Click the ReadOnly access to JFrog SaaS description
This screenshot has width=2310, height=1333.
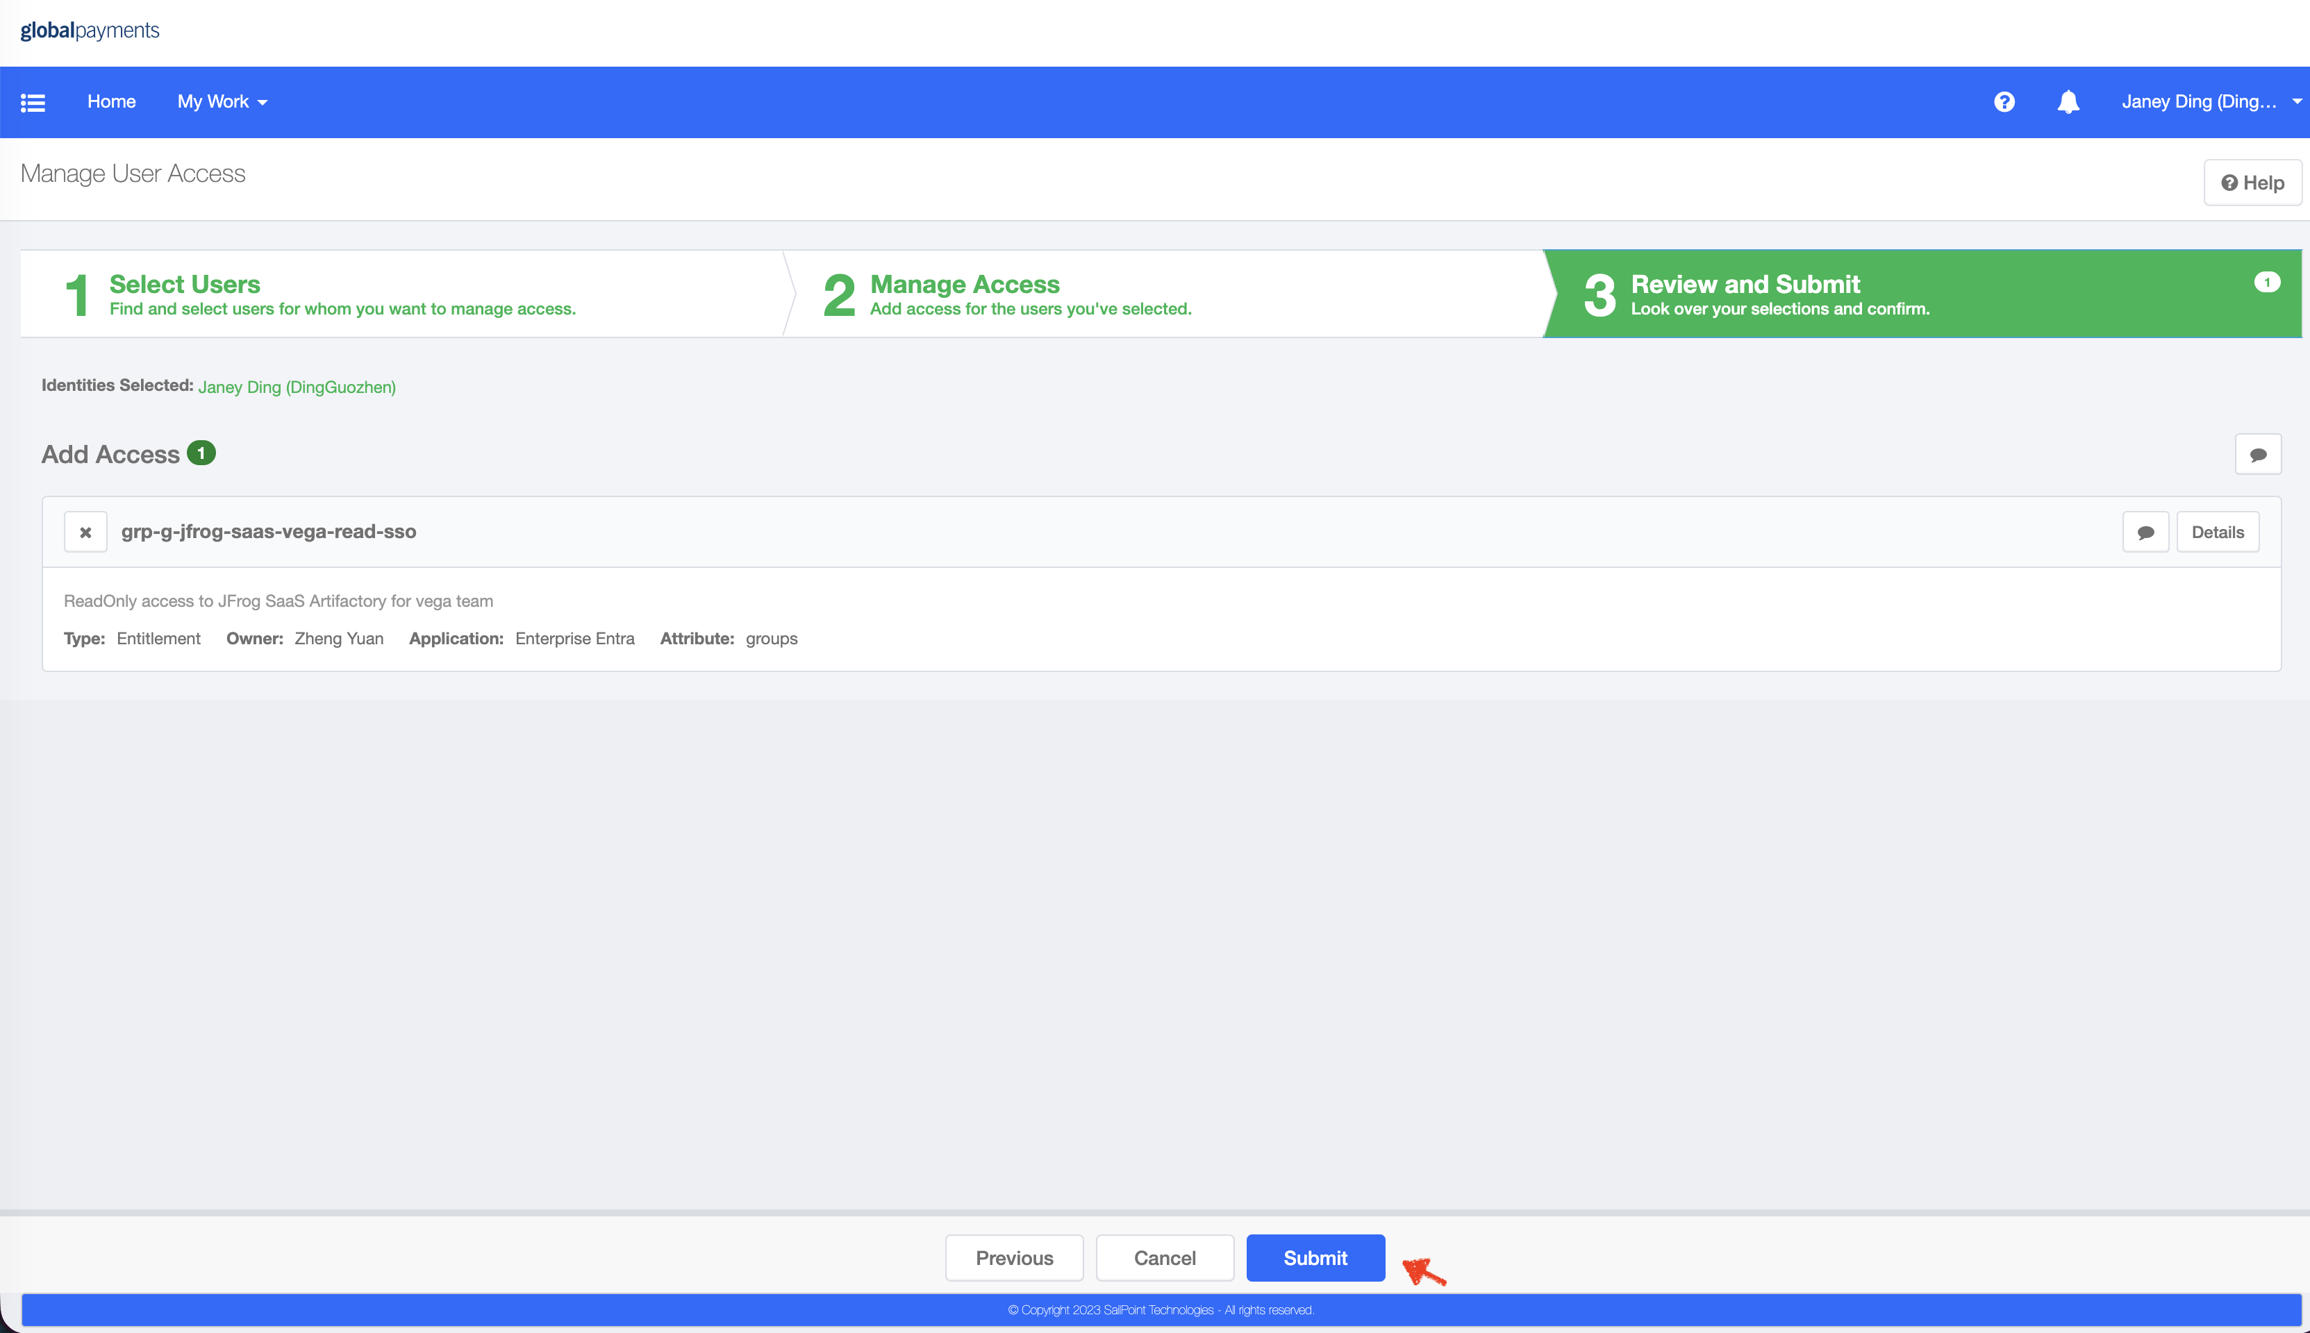[279, 601]
